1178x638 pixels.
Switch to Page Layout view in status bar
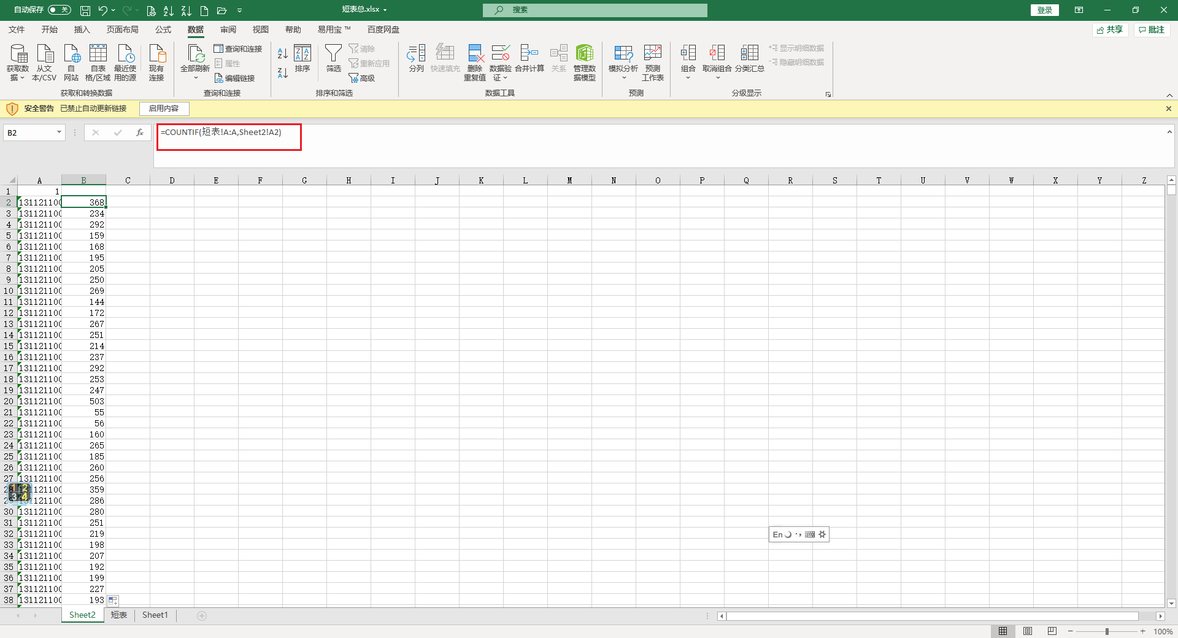1028,631
